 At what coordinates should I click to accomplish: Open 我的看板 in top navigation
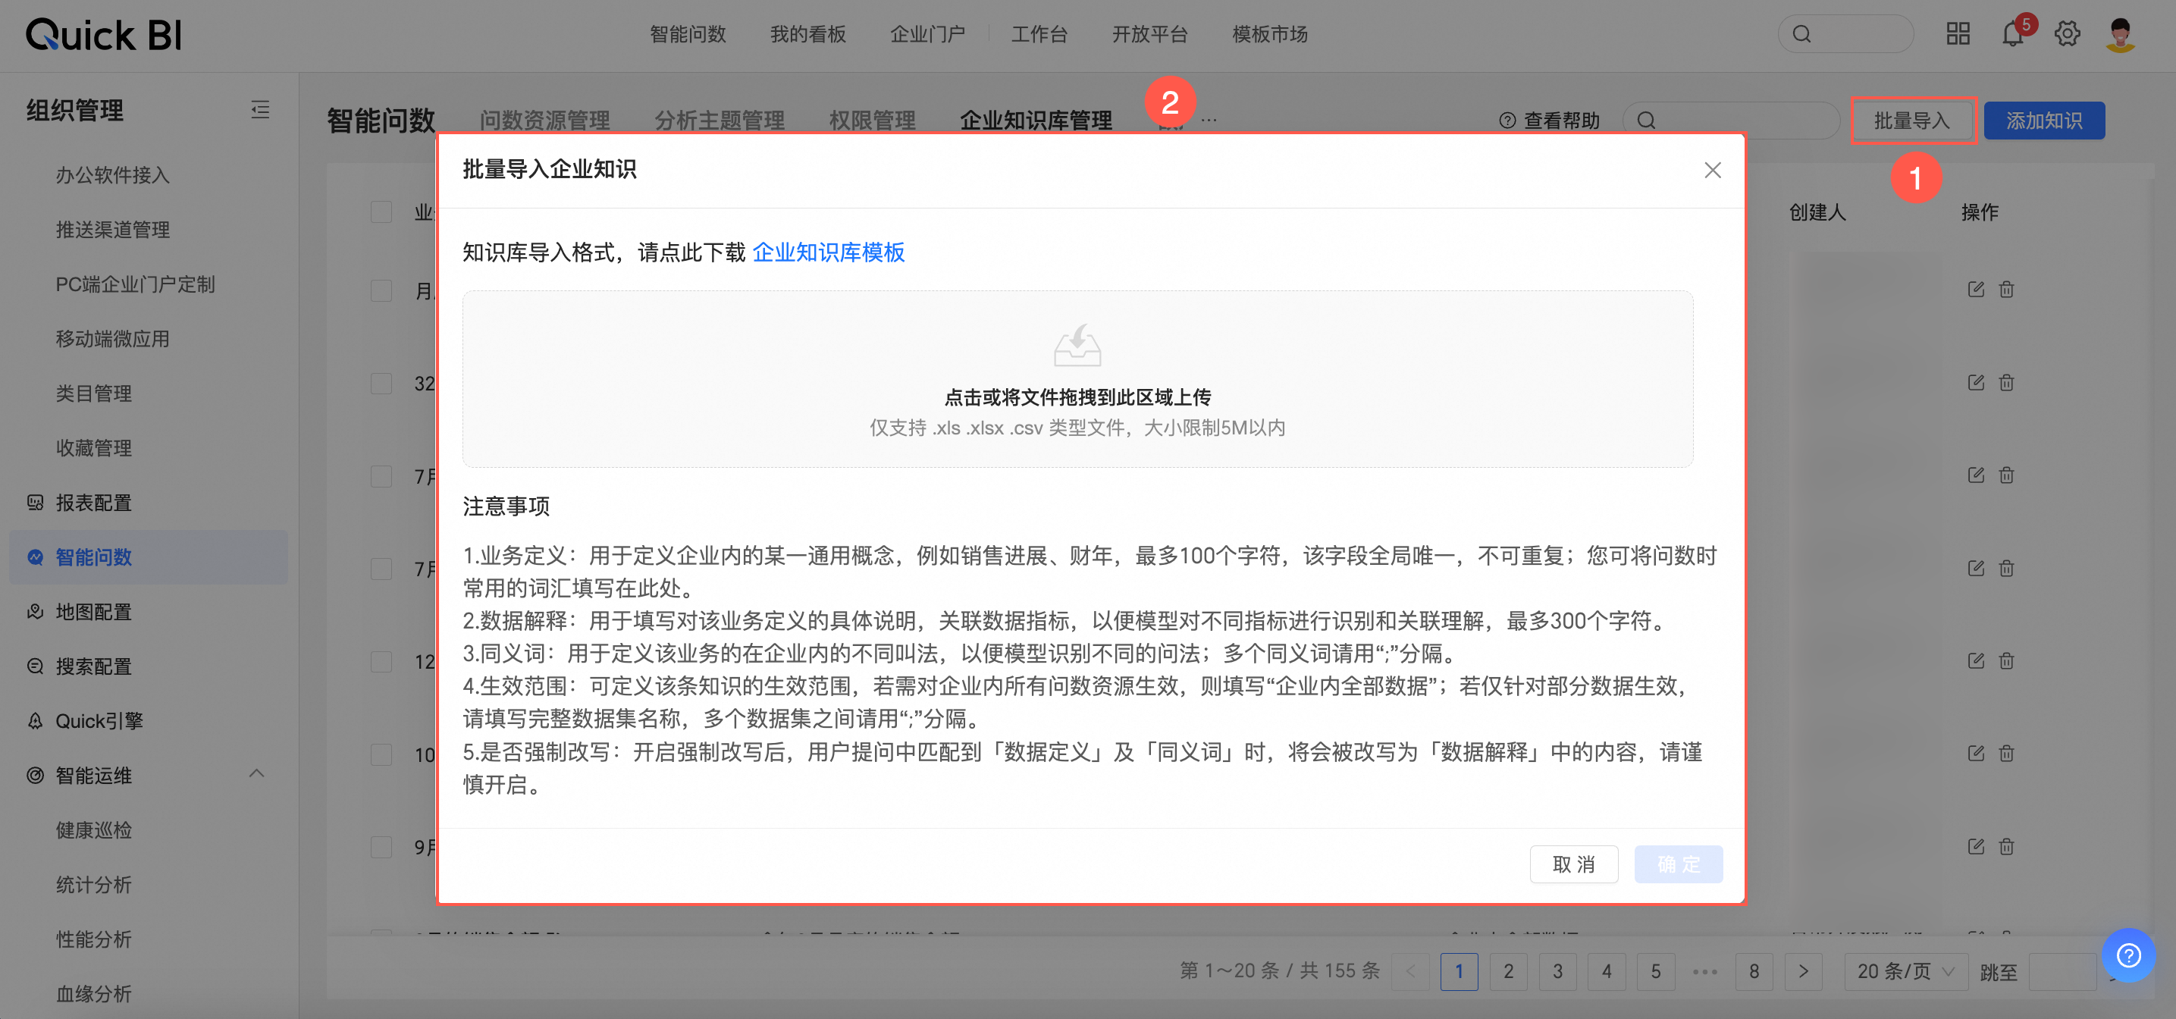point(807,35)
